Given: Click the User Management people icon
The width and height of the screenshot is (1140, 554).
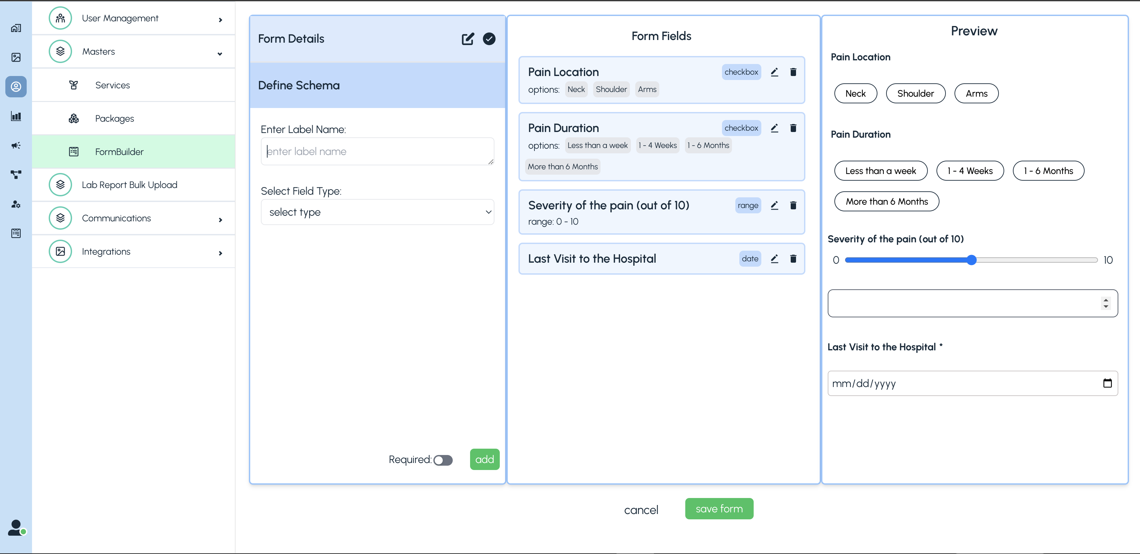Looking at the screenshot, I should click(60, 18).
